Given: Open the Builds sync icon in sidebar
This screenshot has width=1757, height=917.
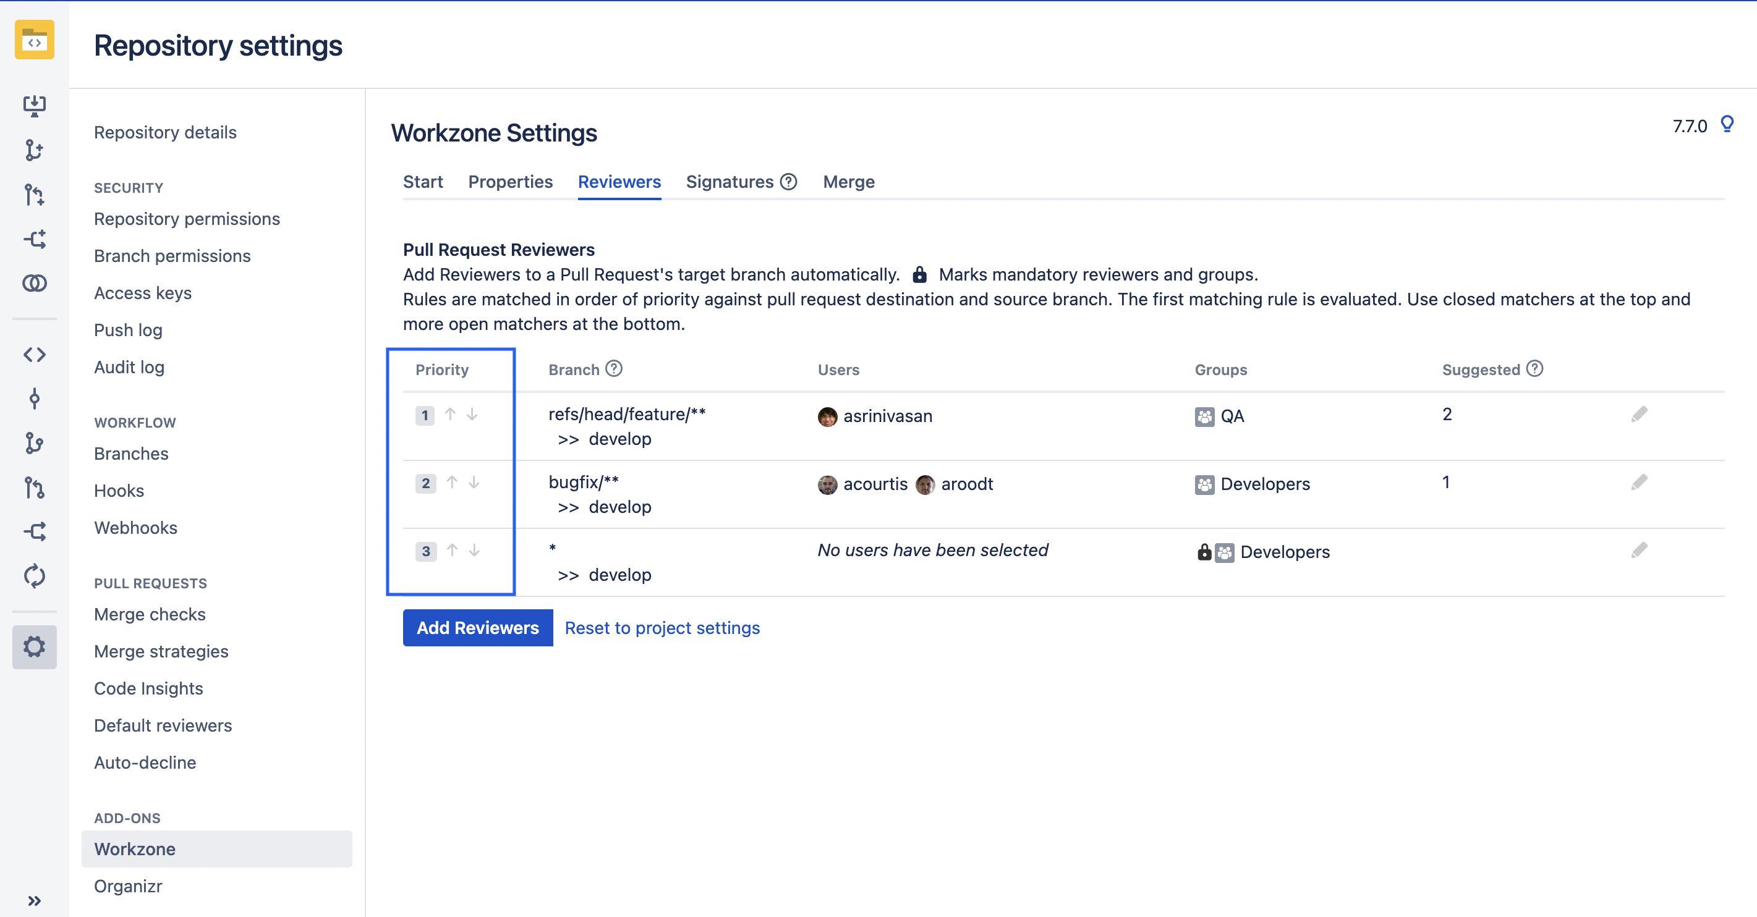Looking at the screenshot, I should tap(34, 576).
